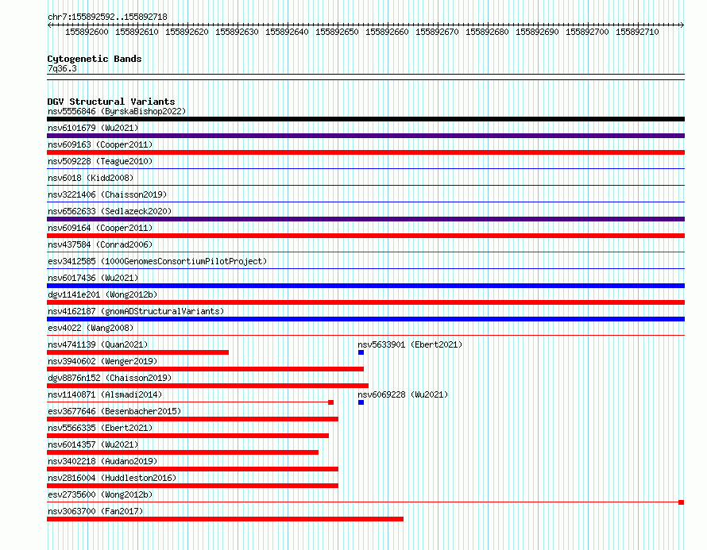This screenshot has width=707, height=550.
Task: Click the nsv509228 (Teague2010) label
Action: click(x=100, y=161)
